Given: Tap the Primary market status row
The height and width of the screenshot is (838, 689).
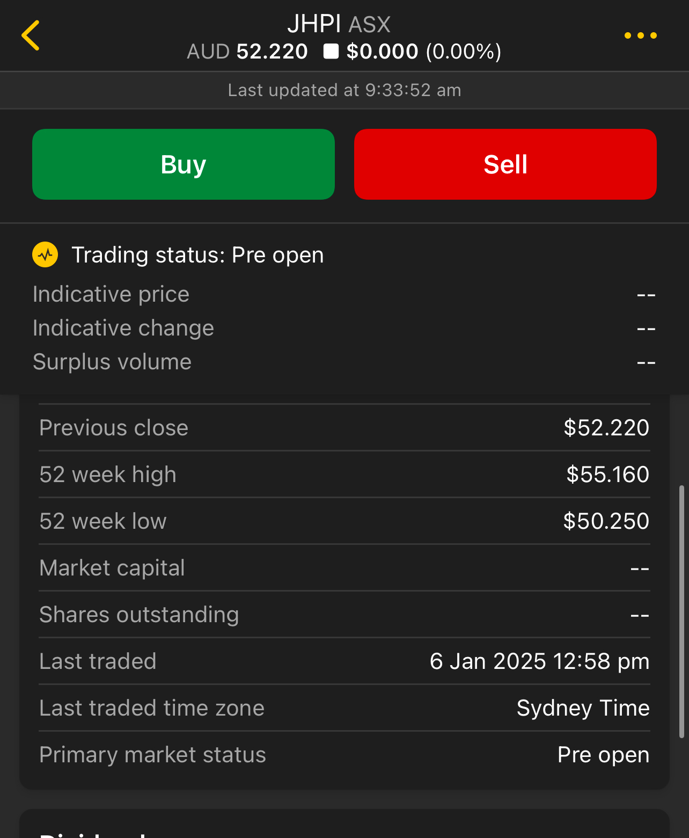Looking at the screenshot, I should point(344,755).
